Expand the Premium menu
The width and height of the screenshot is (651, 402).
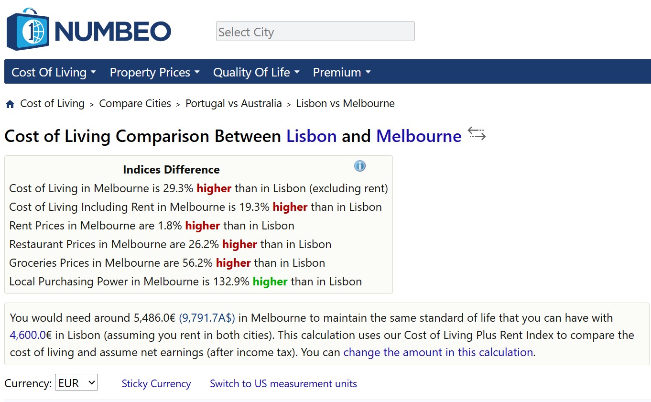click(x=342, y=72)
